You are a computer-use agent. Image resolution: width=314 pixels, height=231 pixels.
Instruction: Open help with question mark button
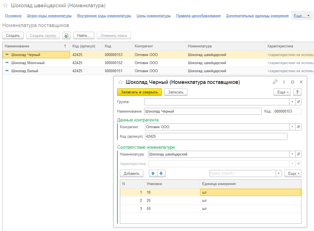(x=297, y=92)
